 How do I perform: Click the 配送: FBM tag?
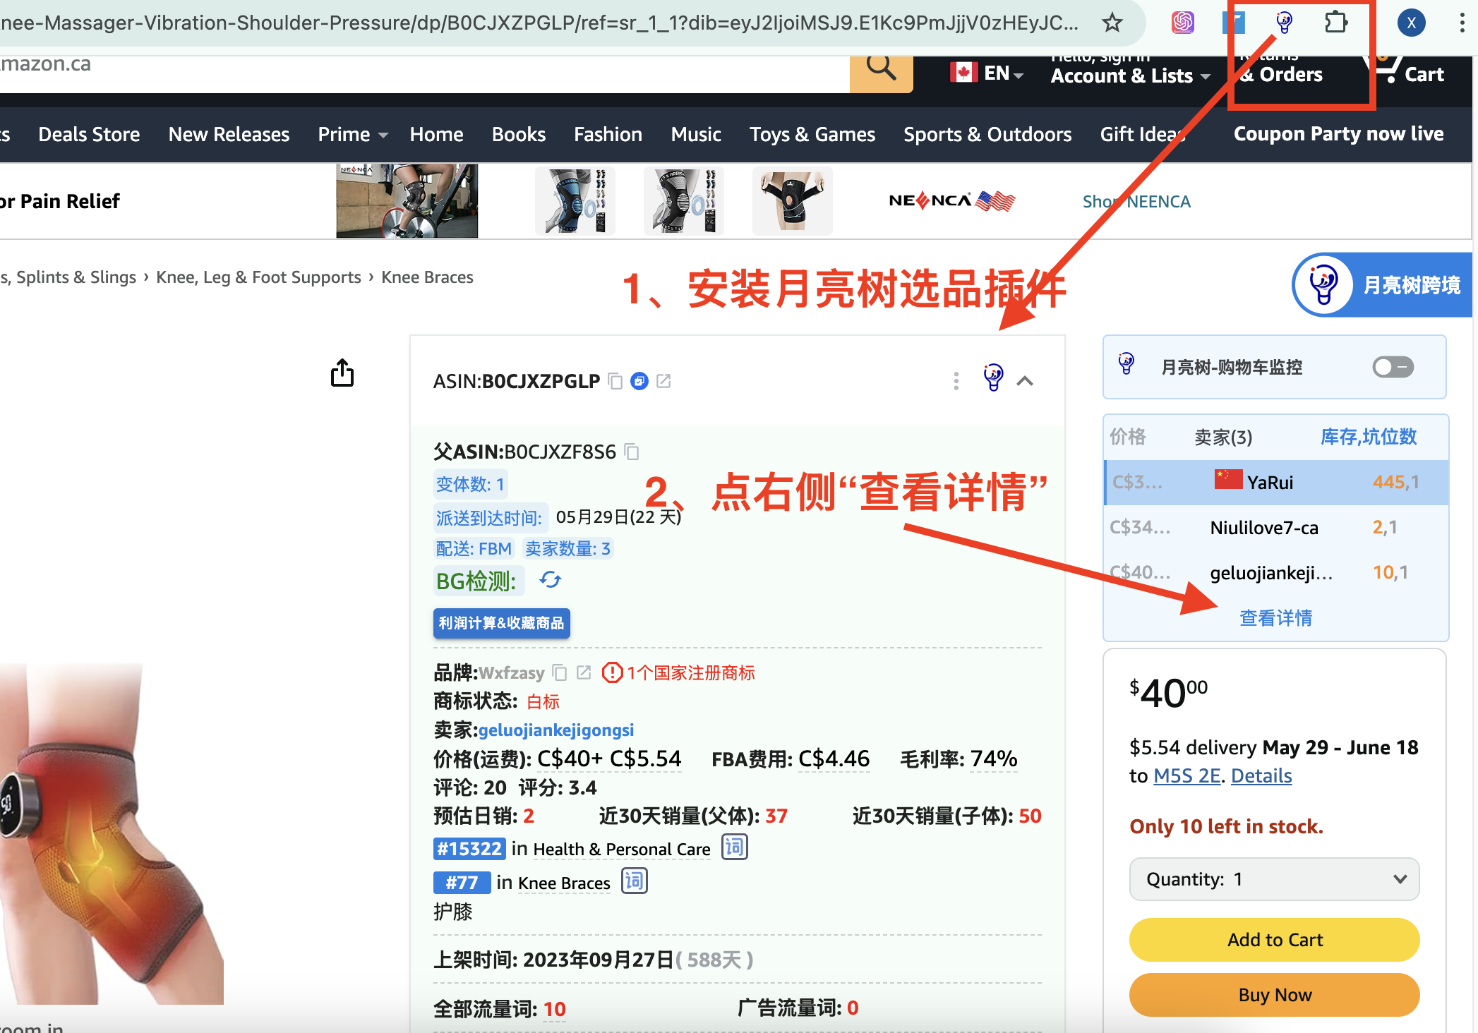pyautogui.click(x=474, y=548)
